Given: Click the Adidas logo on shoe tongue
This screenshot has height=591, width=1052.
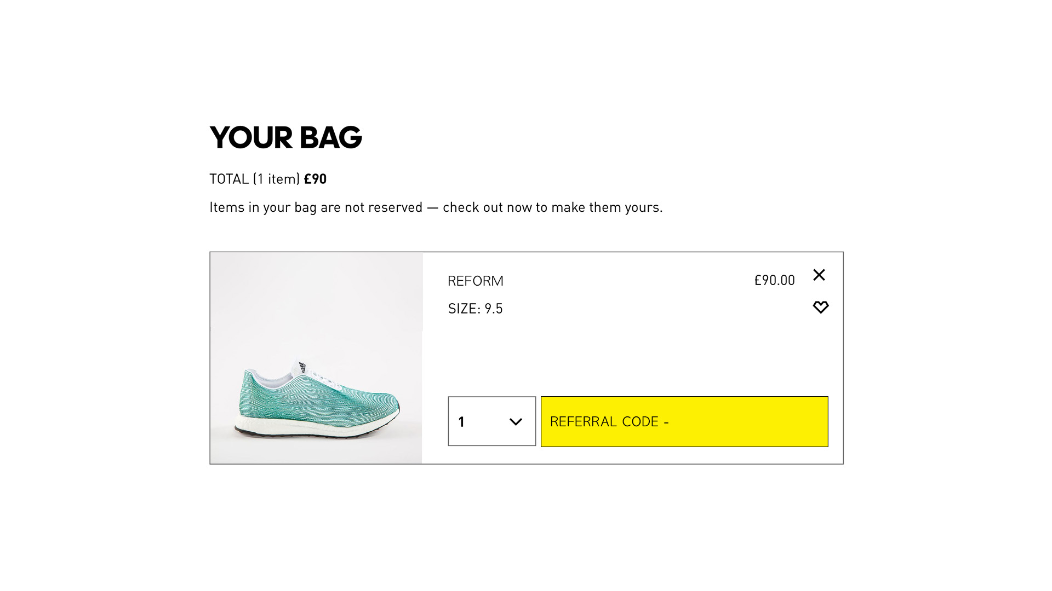Looking at the screenshot, I should point(302,367).
